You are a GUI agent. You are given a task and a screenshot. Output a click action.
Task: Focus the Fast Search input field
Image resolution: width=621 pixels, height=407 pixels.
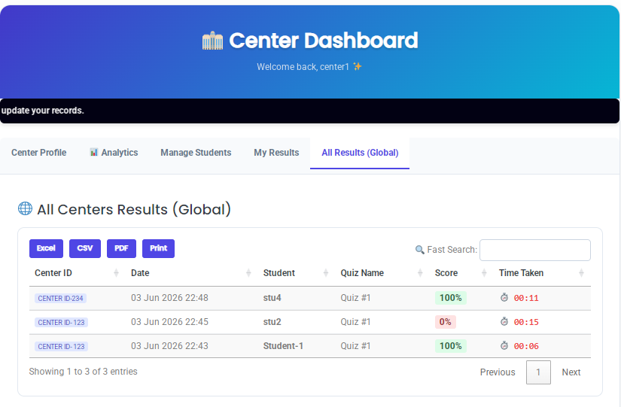535,250
